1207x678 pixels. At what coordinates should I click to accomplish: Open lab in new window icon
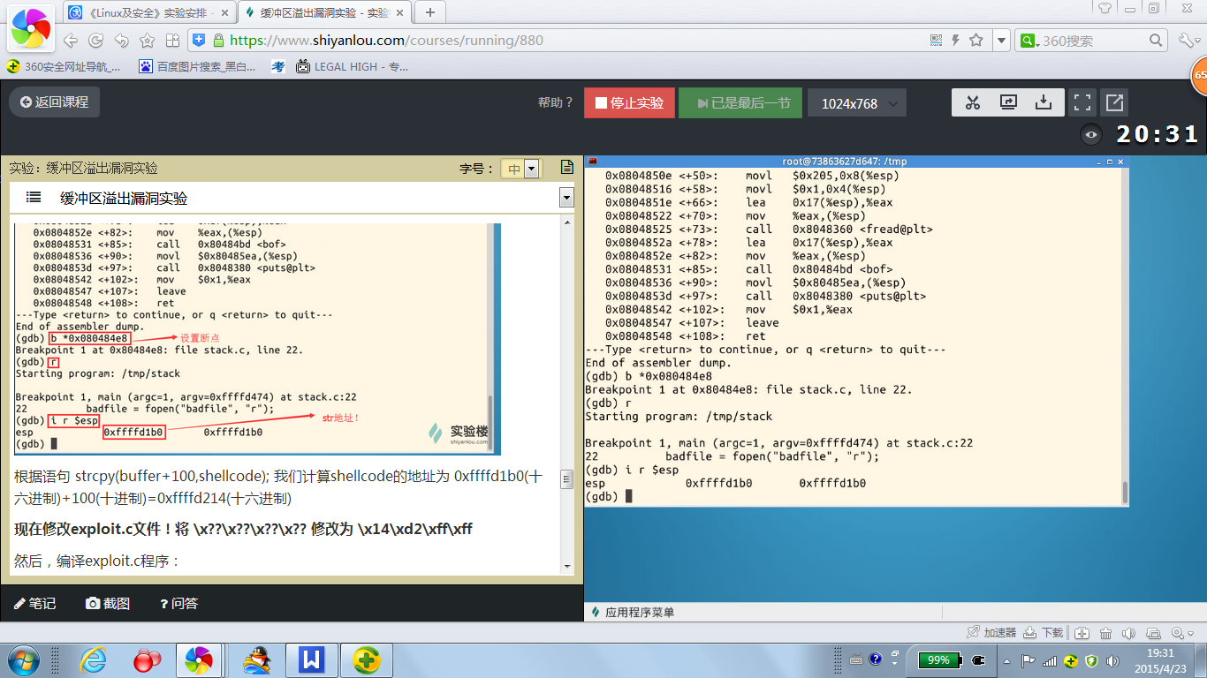click(x=1115, y=102)
